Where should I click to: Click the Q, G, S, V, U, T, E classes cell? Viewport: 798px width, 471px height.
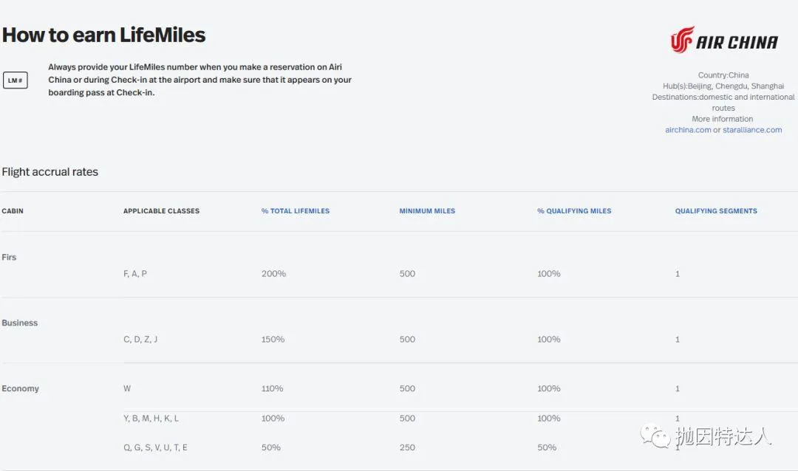[x=155, y=447]
